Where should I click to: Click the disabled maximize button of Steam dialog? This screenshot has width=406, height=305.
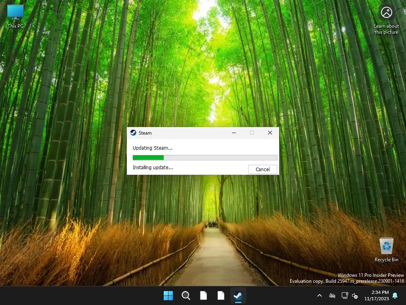(x=252, y=133)
